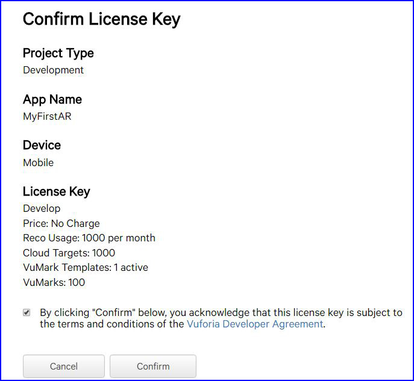The width and height of the screenshot is (414, 381).
Task: Click the Reco Usage 1000 per month line
Action: pyautogui.click(x=89, y=238)
